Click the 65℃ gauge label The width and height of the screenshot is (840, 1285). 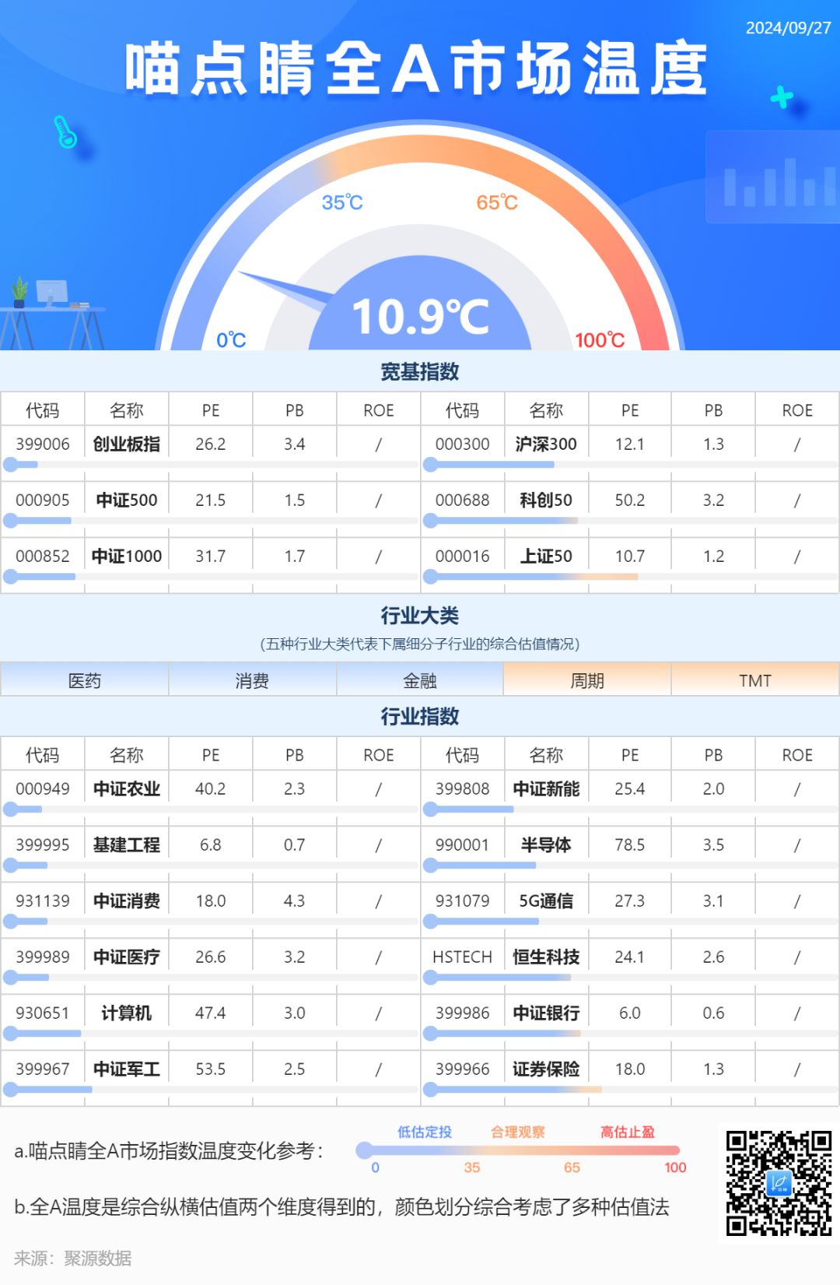point(497,202)
